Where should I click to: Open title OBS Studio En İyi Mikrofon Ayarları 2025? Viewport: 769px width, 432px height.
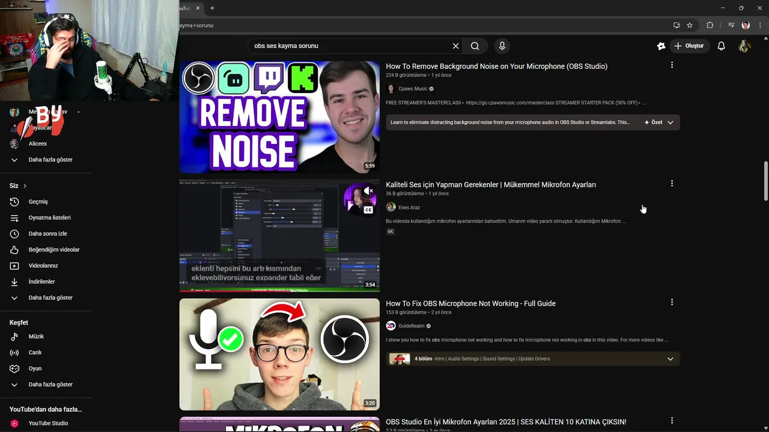[506, 422]
